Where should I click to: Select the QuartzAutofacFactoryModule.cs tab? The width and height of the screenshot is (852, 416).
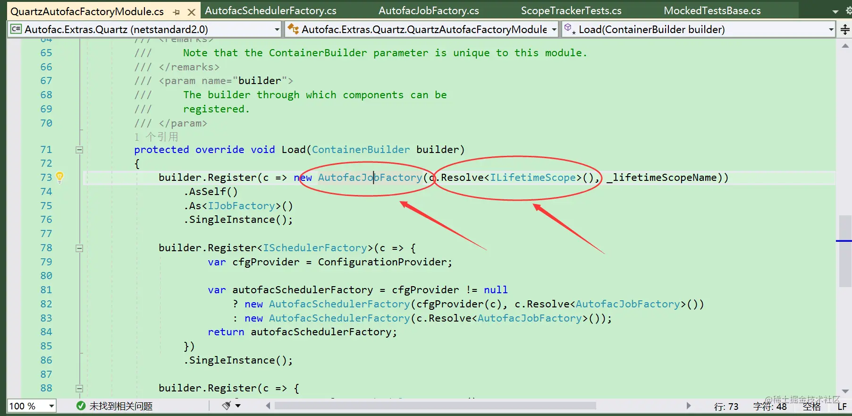pos(87,11)
